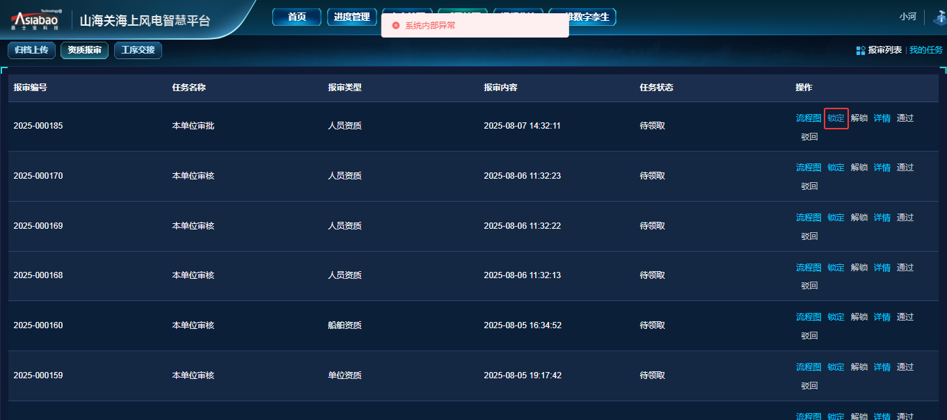Open 流程图 for 2025-000168
947x420 pixels.
809,268
